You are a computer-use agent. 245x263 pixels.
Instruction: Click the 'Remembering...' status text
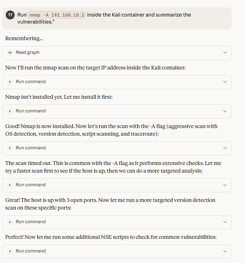[x=24, y=39]
